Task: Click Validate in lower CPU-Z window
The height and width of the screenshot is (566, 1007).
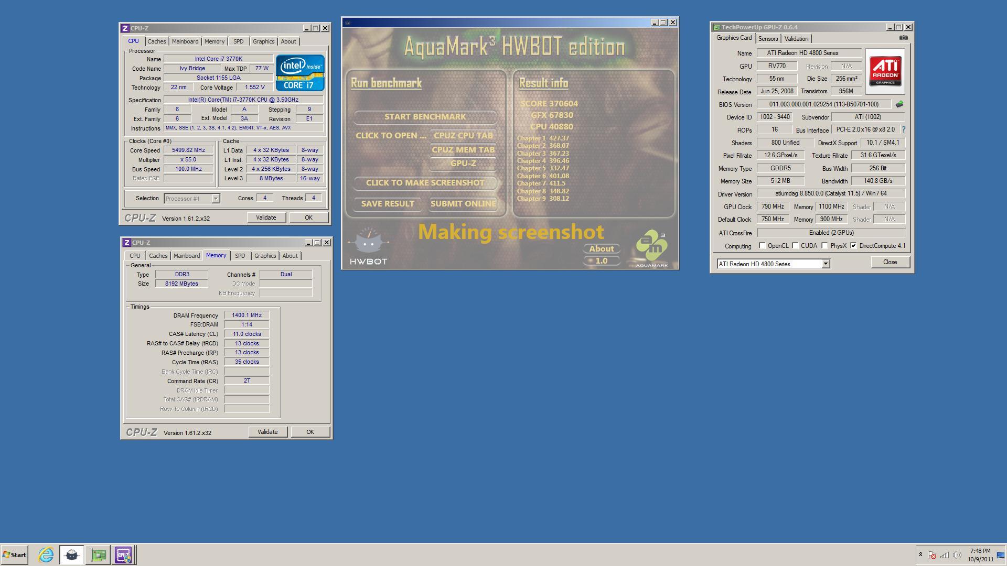Action: pyautogui.click(x=267, y=432)
